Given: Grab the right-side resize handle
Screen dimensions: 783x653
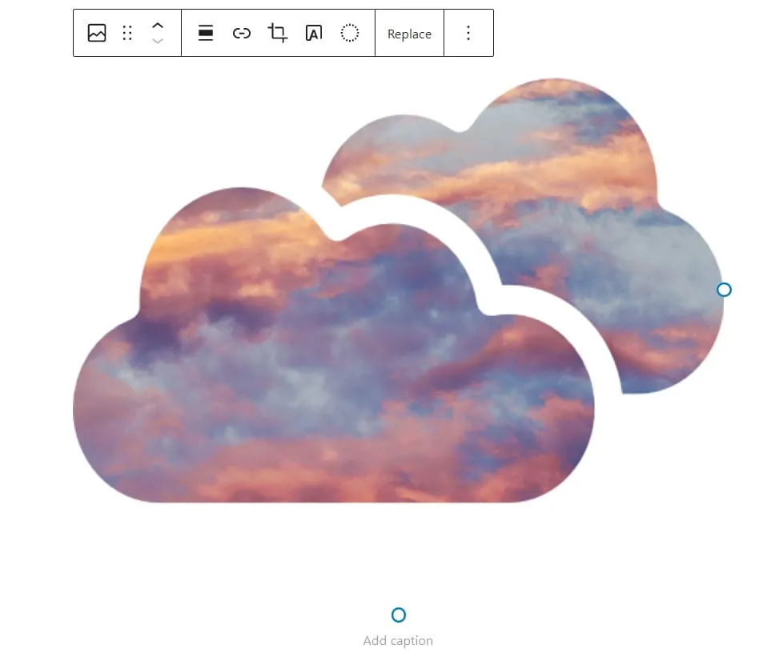Looking at the screenshot, I should tap(724, 290).
